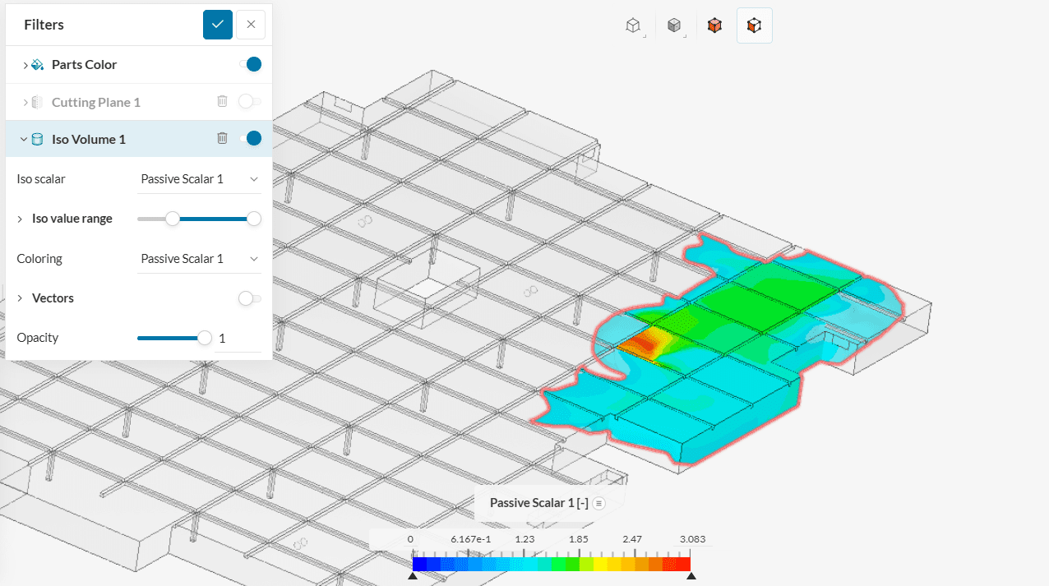The image size is (1049, 586).
Task: Close the Filters panel
Action: pos(251,25)
